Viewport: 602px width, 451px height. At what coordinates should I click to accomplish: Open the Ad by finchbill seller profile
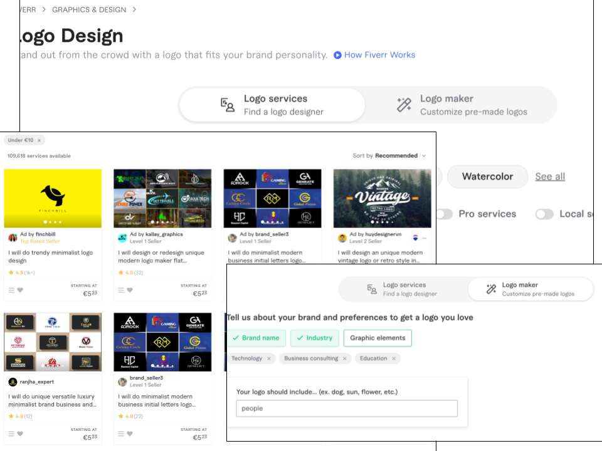pyautogui.click(x=38, y=234)
